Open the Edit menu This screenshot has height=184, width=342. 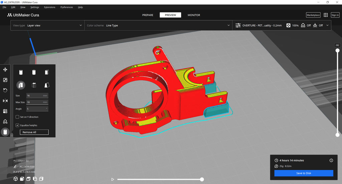(13, 7)
